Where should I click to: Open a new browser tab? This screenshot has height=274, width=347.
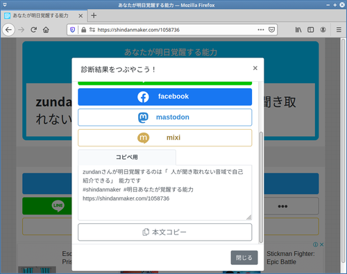94,15
